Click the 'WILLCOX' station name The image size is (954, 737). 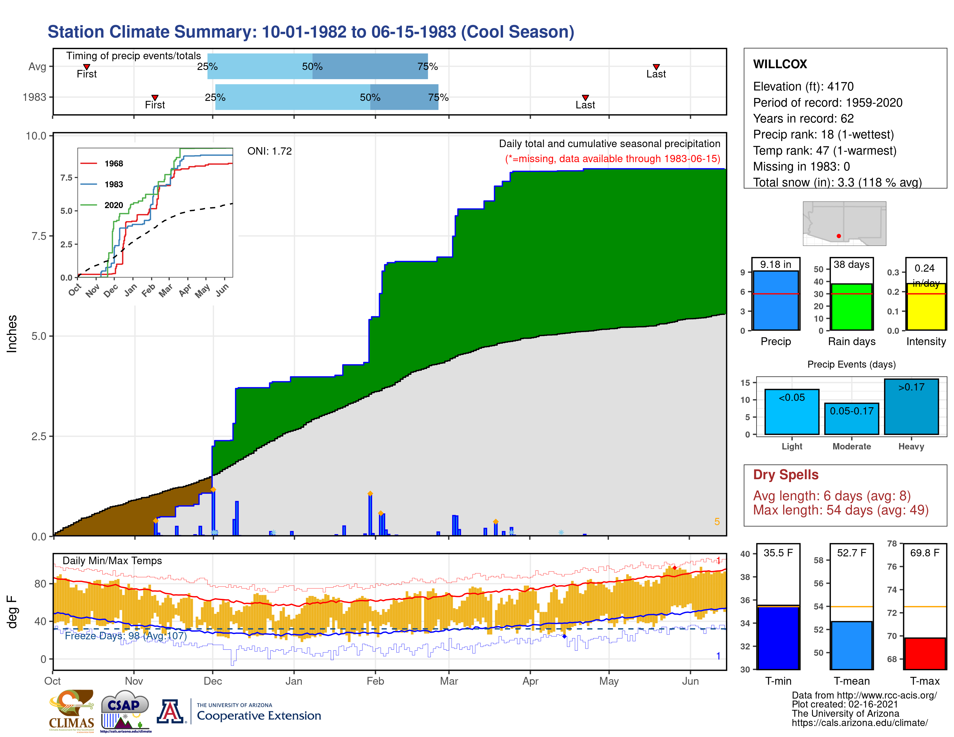pos(780,64)
